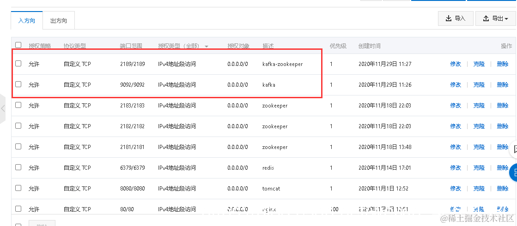Click 删除 for the kafka 9092 rule
Image resolution: width=517 pixels, height=226 pixels.
point(503,85)
